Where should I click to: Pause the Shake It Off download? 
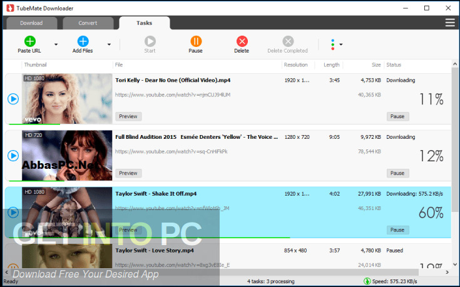[397, 230]
